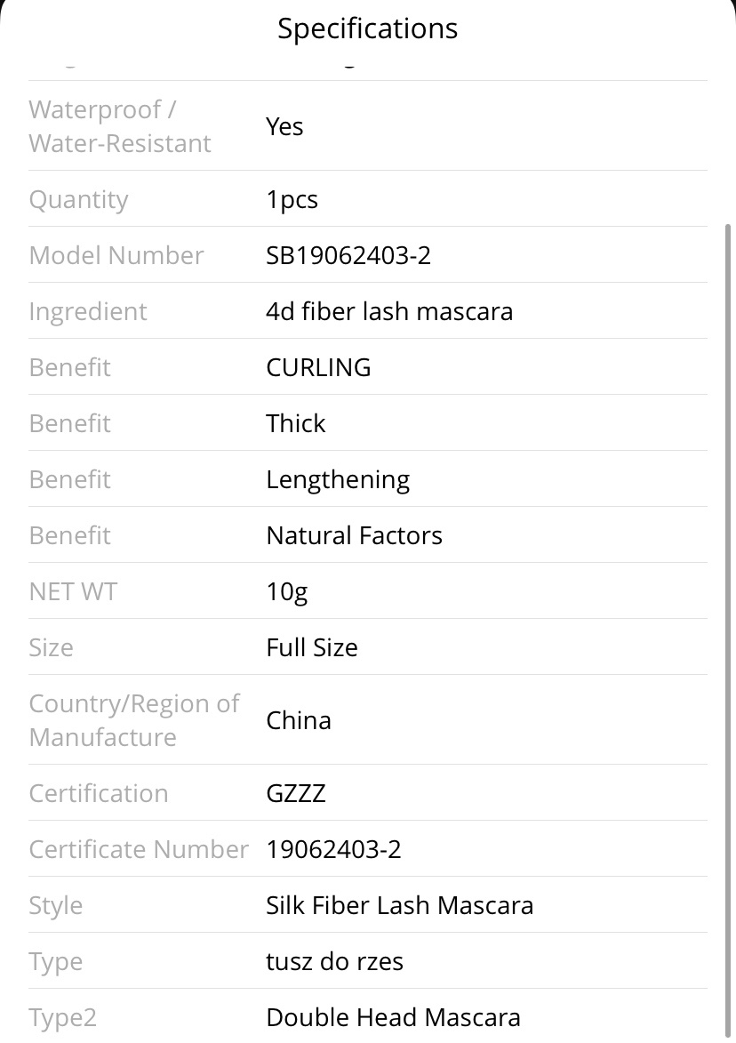
Task: Tap the Natural Factors benefit value
Action: point(355,534)
